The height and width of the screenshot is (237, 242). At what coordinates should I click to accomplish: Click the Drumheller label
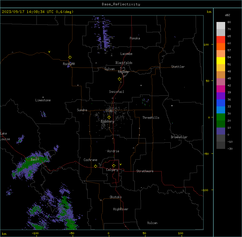(x=179, y=137)
